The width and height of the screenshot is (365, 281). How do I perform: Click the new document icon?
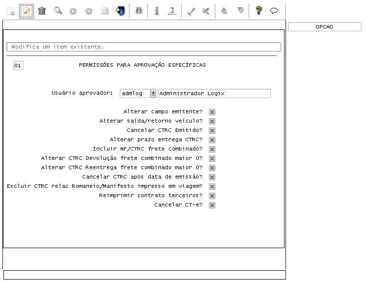coord(11,11)
